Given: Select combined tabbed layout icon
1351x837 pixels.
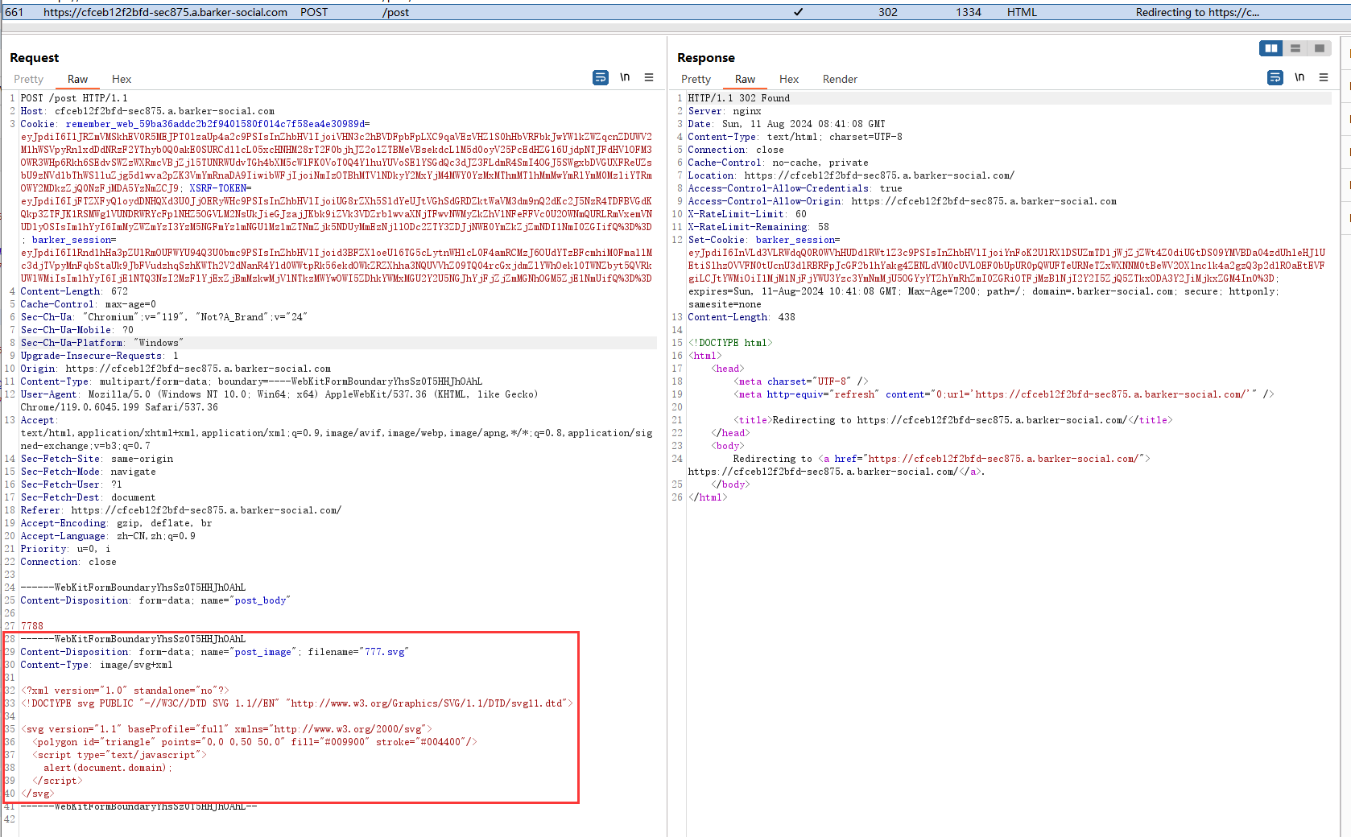Looking at the screenshot, I should (x=1320, y=48).
